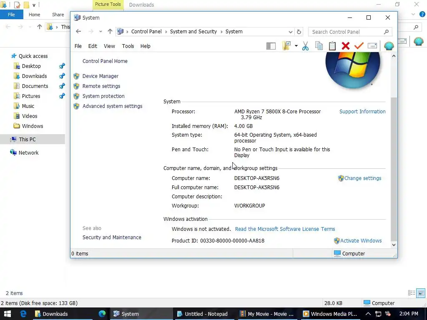Open Remote settings
The height and width of the screenshot is (320, 427).
tap(101, 86)
